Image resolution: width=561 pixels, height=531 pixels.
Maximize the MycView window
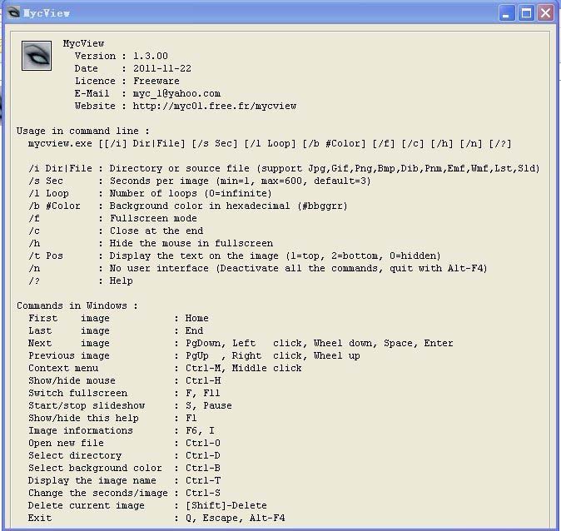coord(526,13)
